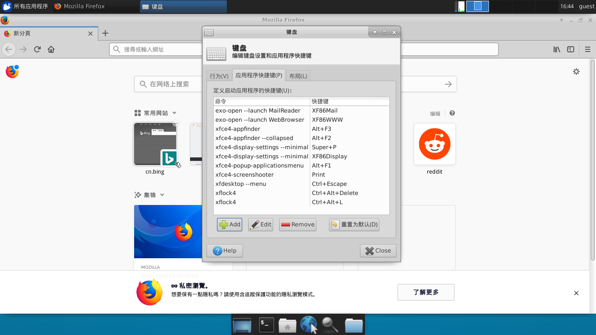Viewport: 596px width, 335px height.
Task: Toggle the Firefox sidebar
Action: 571,49
